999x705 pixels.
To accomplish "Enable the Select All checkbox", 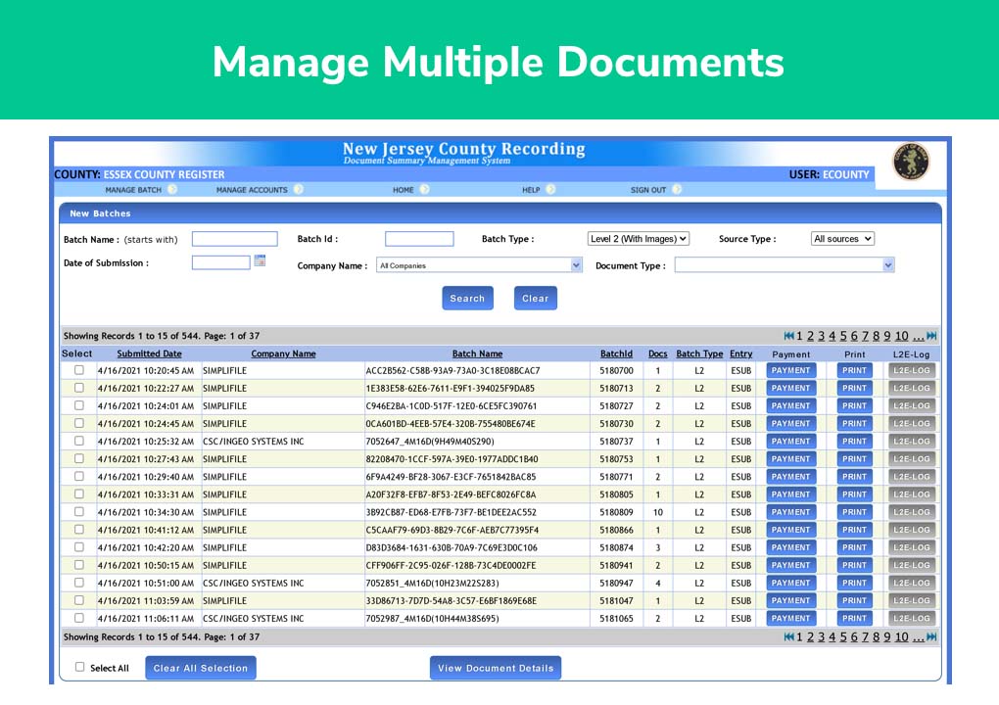I will [x=79, y=667].
